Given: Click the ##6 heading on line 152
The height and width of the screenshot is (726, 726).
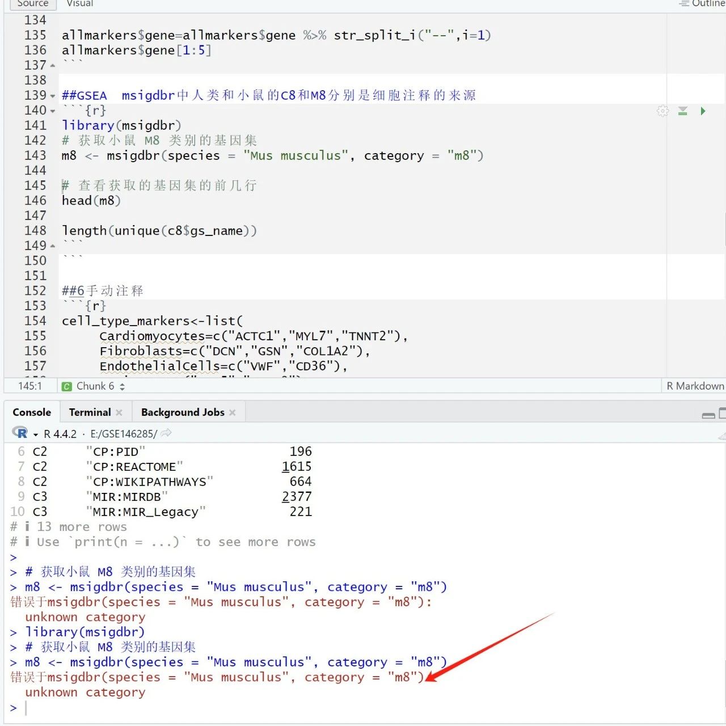Looking at the screenshot, I should (102, 291).
